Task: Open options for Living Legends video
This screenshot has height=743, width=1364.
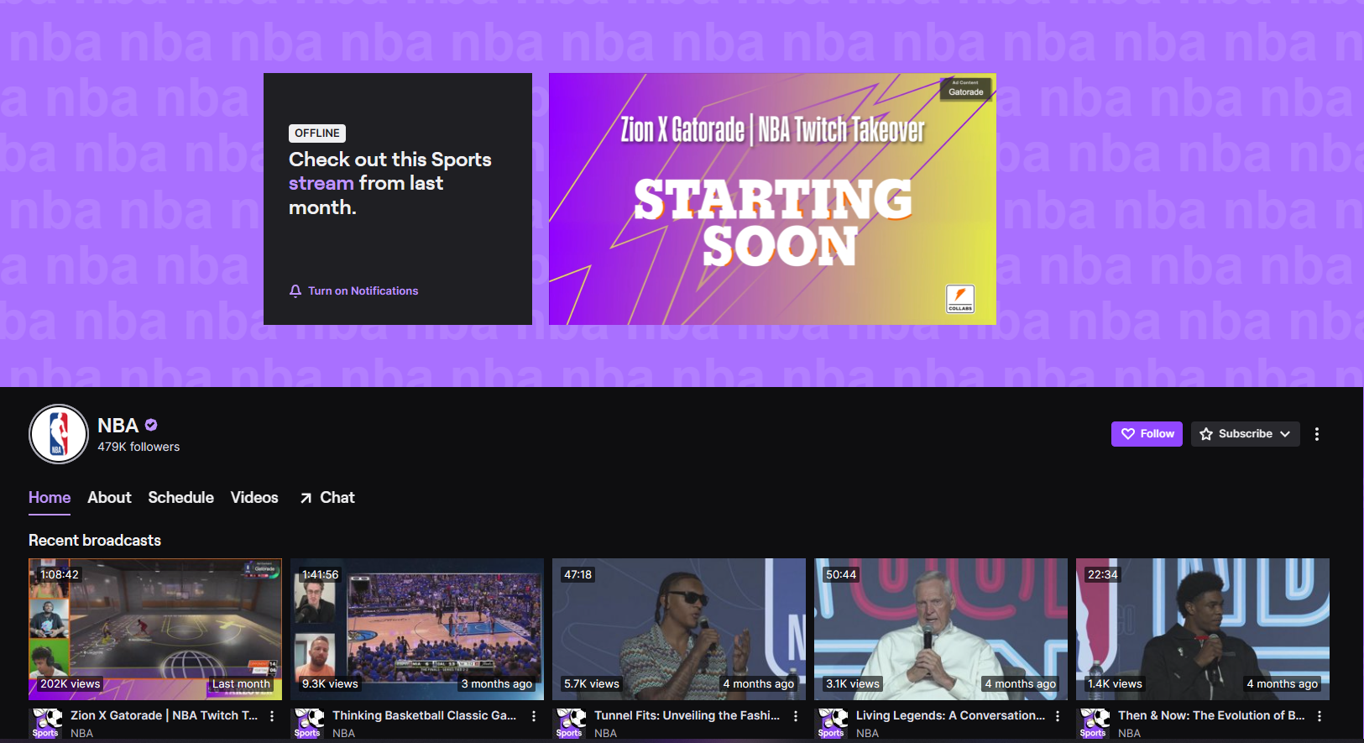Action: 1058,716
